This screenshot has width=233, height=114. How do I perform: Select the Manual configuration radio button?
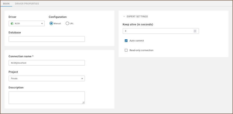click(51, 23)
